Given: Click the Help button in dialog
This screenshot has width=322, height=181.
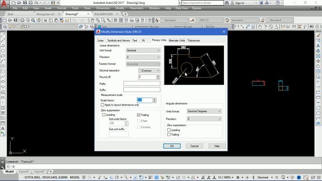Looking at the screenshot, I should (x=217, y=146).
